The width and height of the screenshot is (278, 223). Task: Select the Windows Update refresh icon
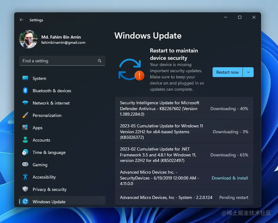point(25,201)
